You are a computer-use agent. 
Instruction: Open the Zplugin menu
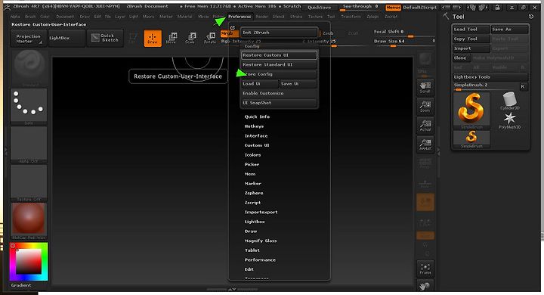click(372, 17)
